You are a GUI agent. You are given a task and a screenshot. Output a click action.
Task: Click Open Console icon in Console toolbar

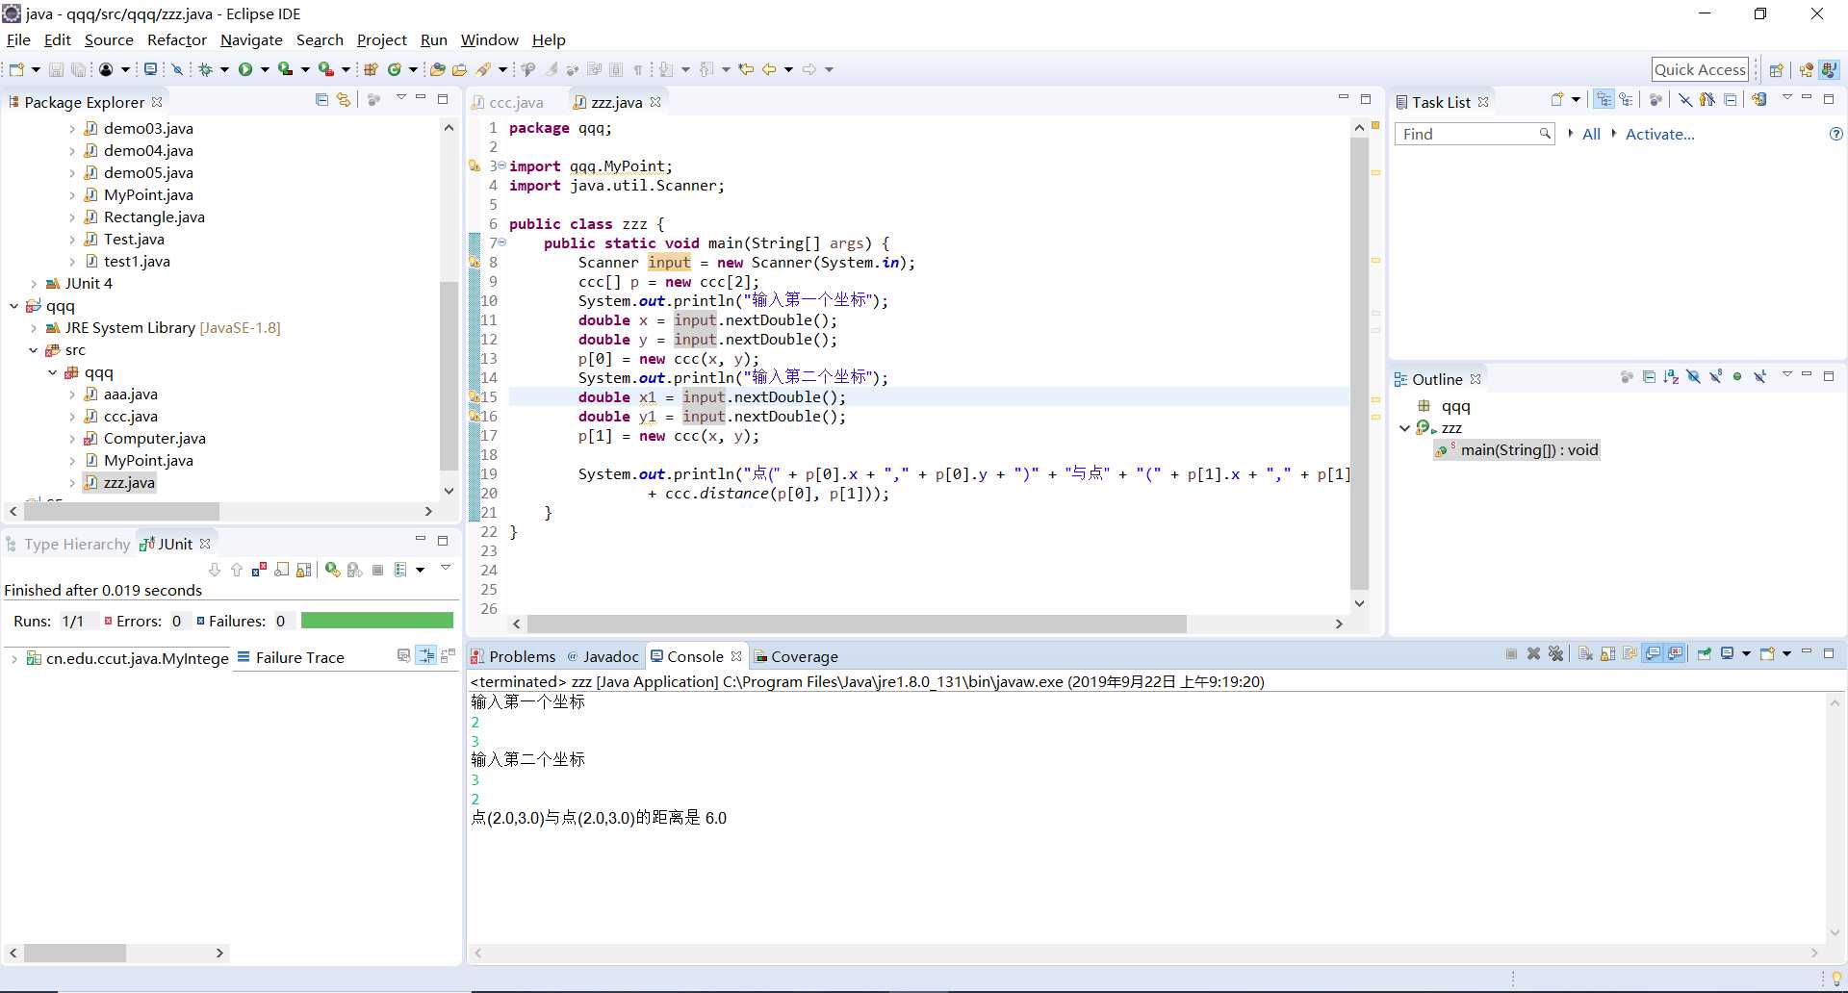[1768, 654]
